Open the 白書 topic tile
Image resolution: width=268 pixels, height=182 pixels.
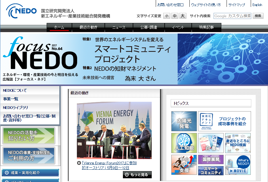click(211, 143)
